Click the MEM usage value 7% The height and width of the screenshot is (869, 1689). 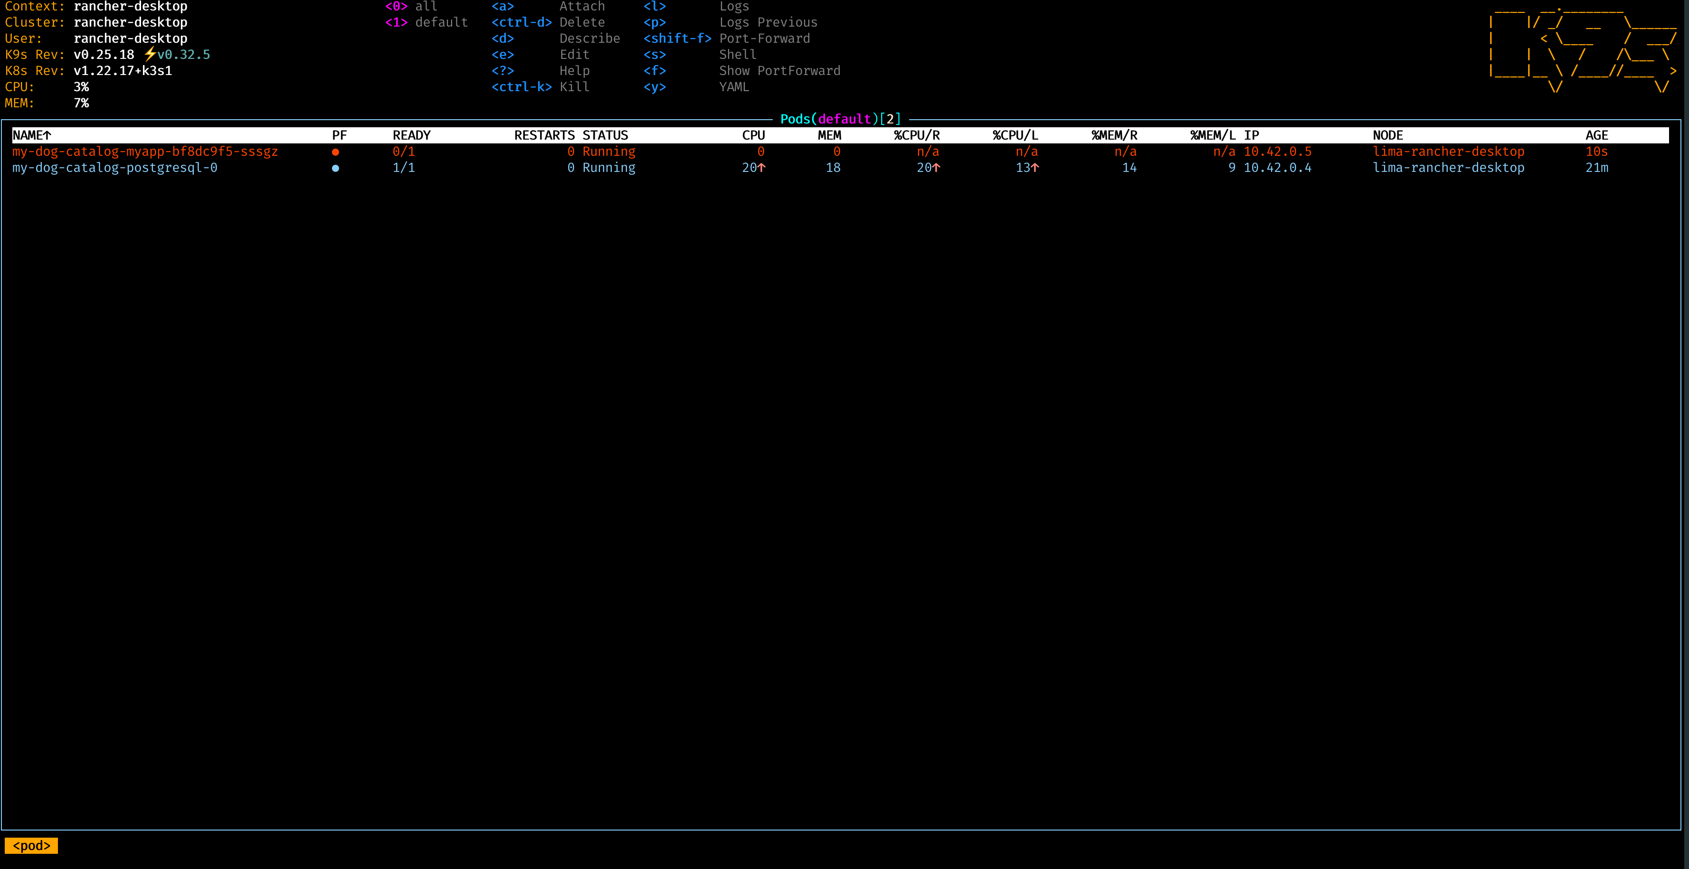click(x=81, y=103)
